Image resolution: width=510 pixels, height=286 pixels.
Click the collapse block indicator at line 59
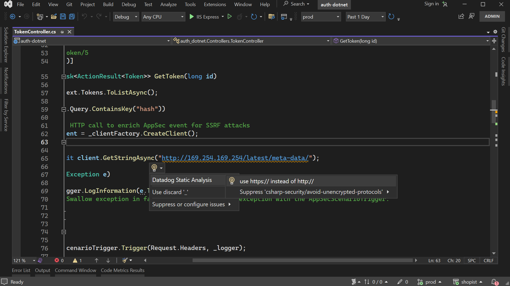point(63,109)
